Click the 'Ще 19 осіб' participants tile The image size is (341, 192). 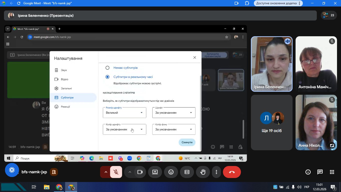pyautogui.click(x=271, y=122)
